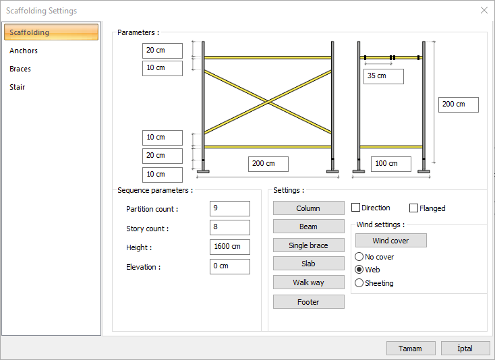Confirm with the Tamam button

410,349
